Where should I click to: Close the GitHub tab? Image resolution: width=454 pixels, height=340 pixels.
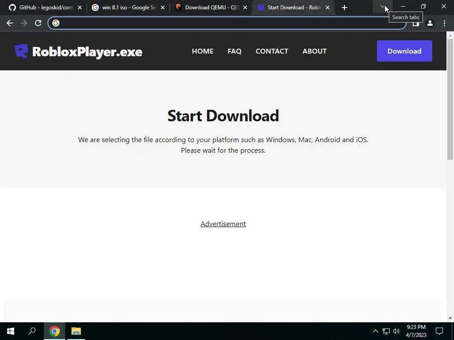pos(80,8)
